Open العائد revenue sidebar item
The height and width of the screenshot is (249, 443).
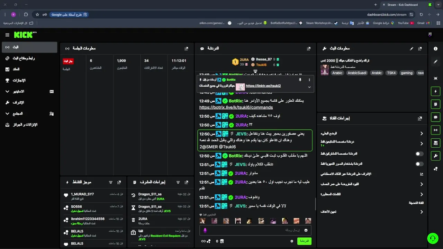pyautogui.click(x=29, y=69)
